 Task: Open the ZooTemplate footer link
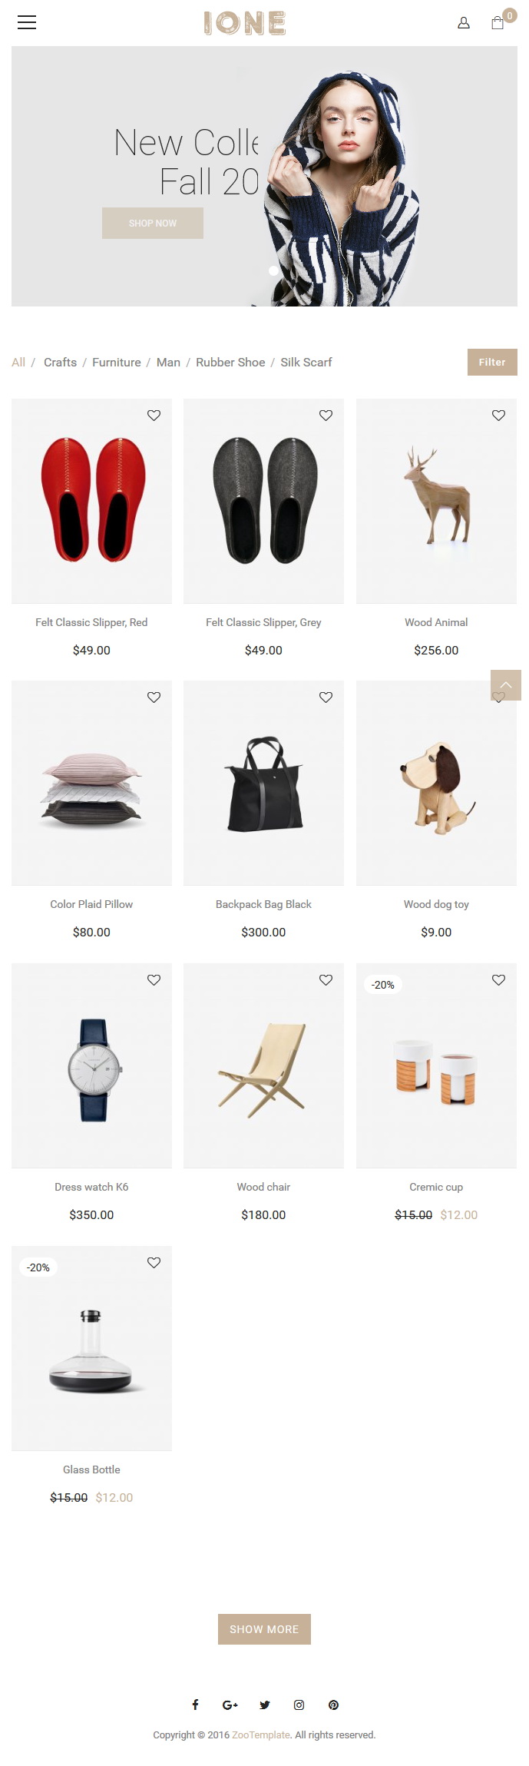click(261, 1735)
